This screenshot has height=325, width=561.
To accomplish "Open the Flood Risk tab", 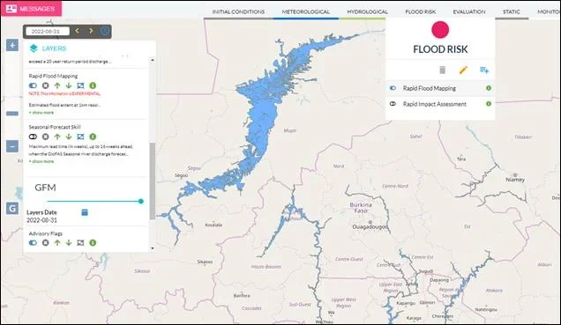I will pos(421,11).
